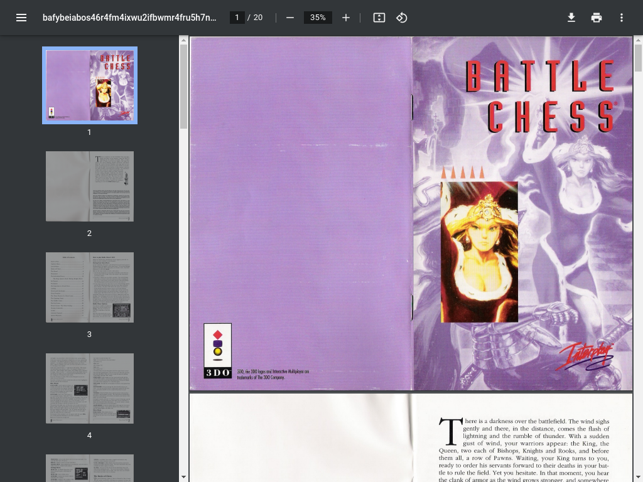Print the document

(x=597, y=18)
